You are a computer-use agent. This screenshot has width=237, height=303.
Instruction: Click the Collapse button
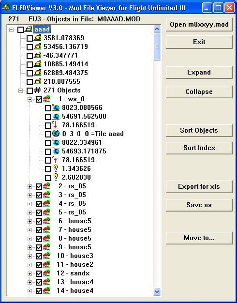pos(199,91)
